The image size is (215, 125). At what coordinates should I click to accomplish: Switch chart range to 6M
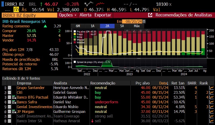coord(78,26)
